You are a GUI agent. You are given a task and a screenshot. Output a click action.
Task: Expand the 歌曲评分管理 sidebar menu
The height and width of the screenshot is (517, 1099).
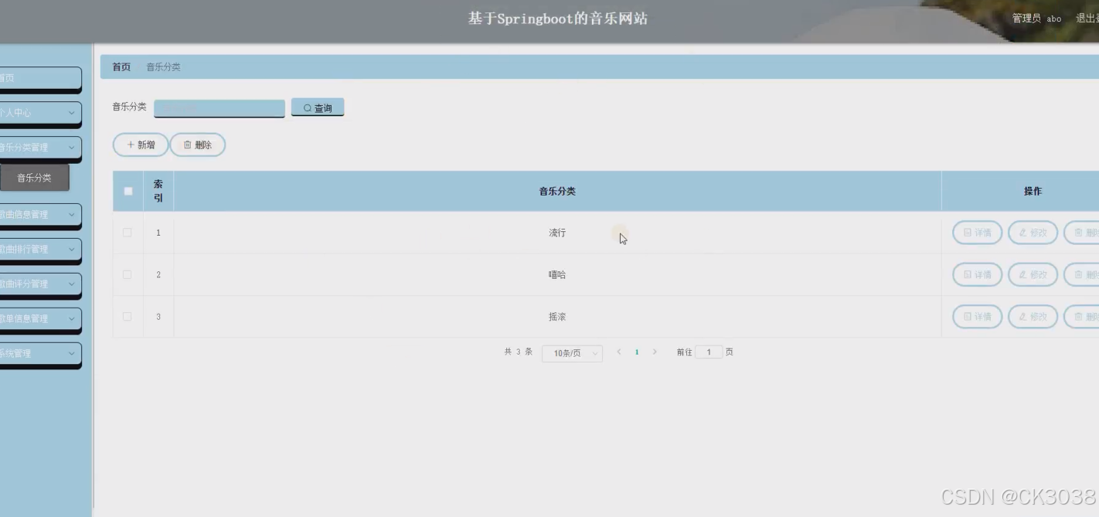[x=40, y=284]
